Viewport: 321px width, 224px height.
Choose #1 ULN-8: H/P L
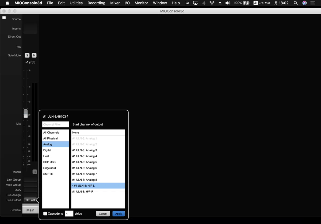click(98, 186)
